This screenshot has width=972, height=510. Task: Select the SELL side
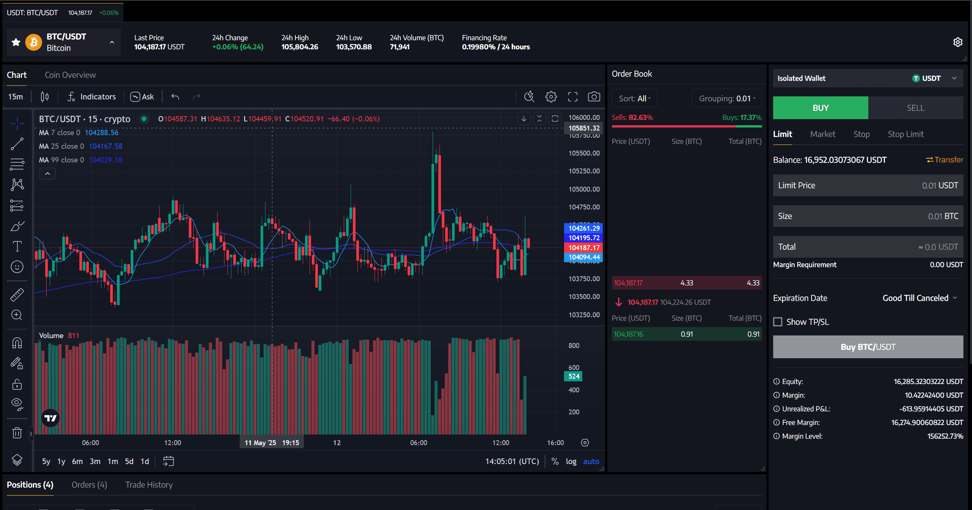(x=915, y=108)
